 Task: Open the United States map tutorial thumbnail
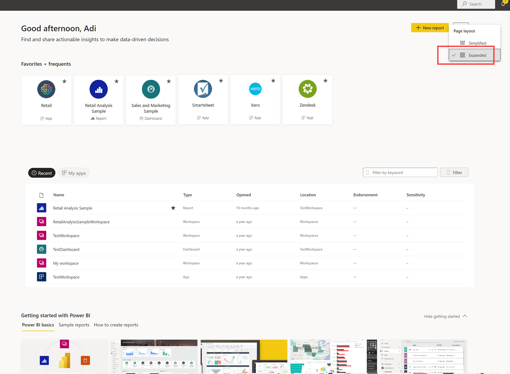[x=334, y=356]
